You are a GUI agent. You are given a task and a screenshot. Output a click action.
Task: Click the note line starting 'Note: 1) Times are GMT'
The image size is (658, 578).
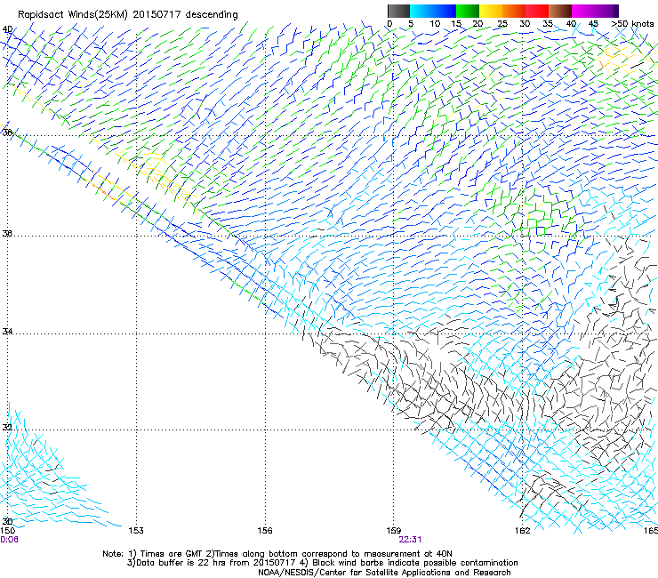tap(277, 554)
